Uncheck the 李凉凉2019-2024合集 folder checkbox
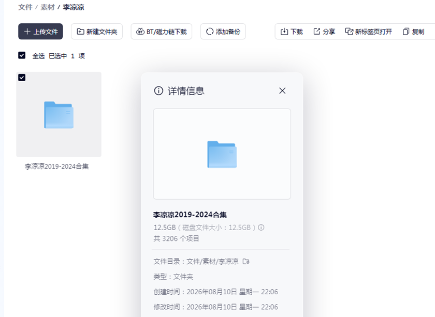This screenshot has width=435, height=317. (22, 77)
